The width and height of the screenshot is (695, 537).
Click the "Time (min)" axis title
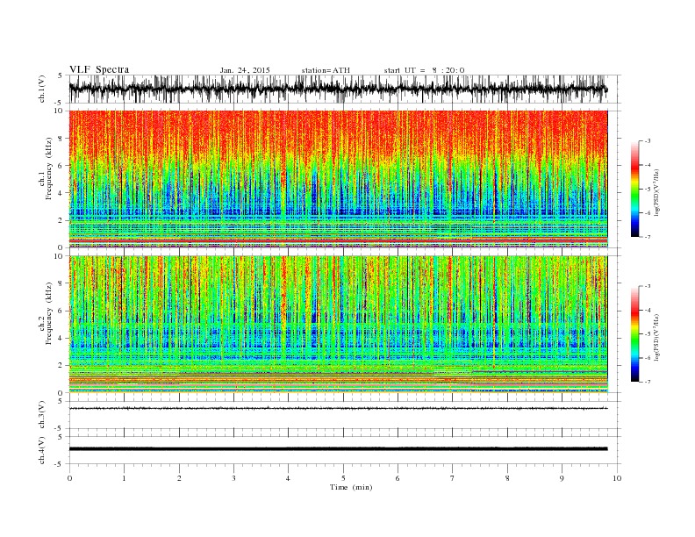click(x=351, y=487)
